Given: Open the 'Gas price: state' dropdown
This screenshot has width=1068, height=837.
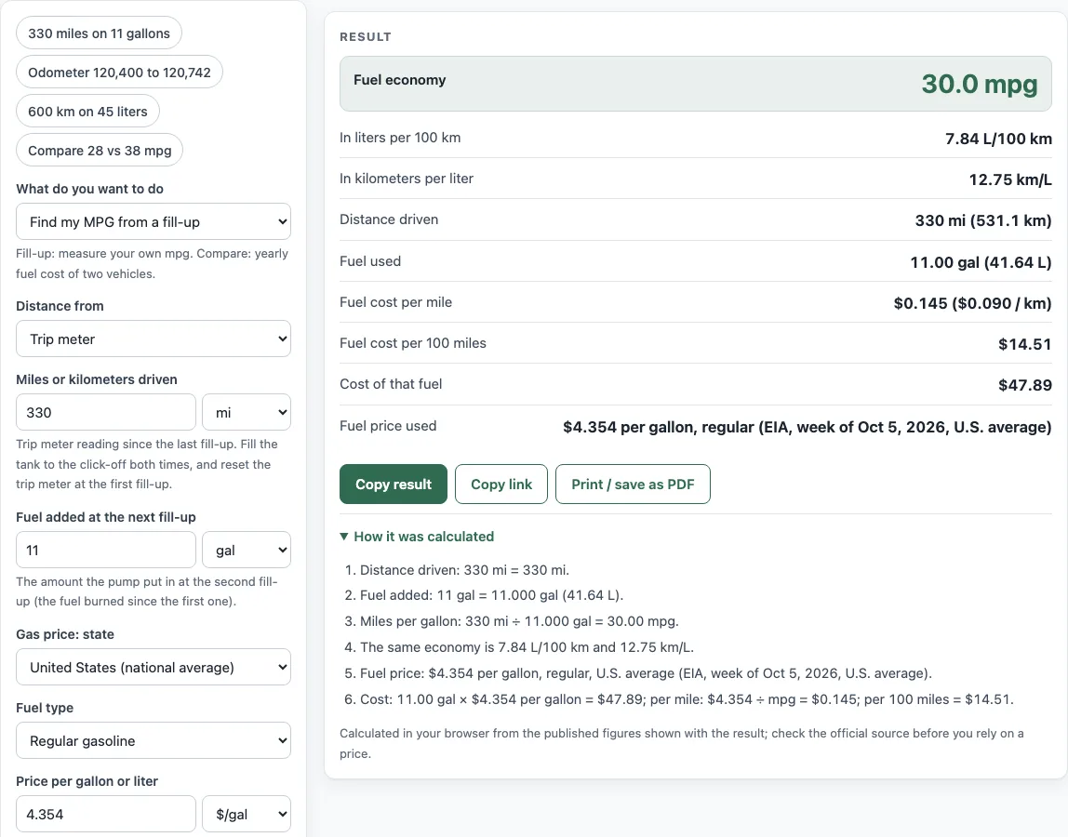Looking at the screenshot, I should coord(154,668).
